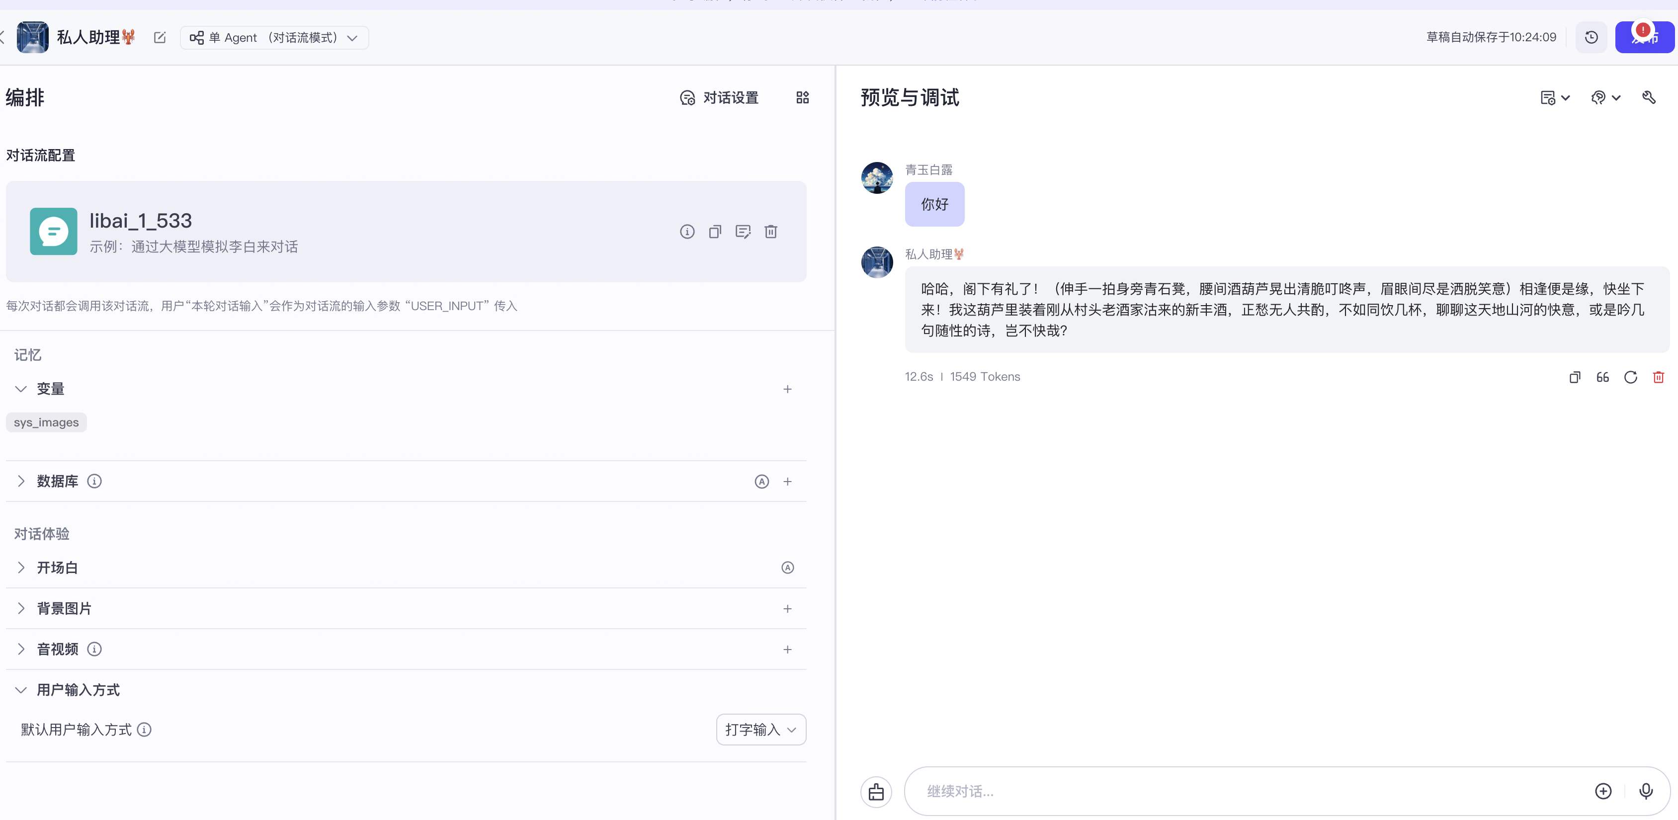Viewport: 1678px width, 820px height.
Task: Click the sys_images variable tag
Action: tap(46, 422)
